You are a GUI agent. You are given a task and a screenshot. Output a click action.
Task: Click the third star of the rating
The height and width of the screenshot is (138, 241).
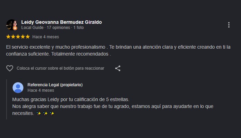point(18,37)
